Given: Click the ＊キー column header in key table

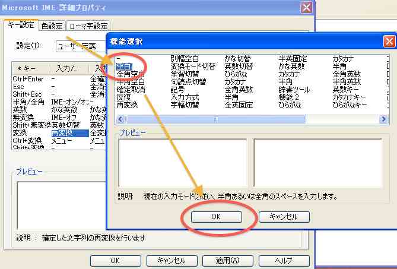Looking at the screenshot, I should (x=31, y=69).
